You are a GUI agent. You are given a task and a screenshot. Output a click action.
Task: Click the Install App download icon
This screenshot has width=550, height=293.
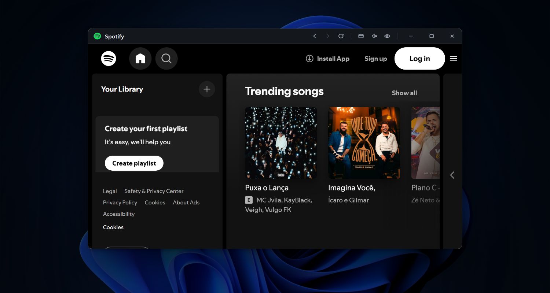click(309, 59)
